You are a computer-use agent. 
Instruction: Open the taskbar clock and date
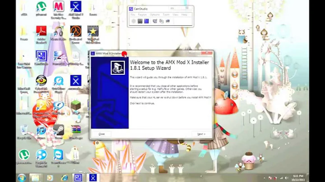click(298, 178)
